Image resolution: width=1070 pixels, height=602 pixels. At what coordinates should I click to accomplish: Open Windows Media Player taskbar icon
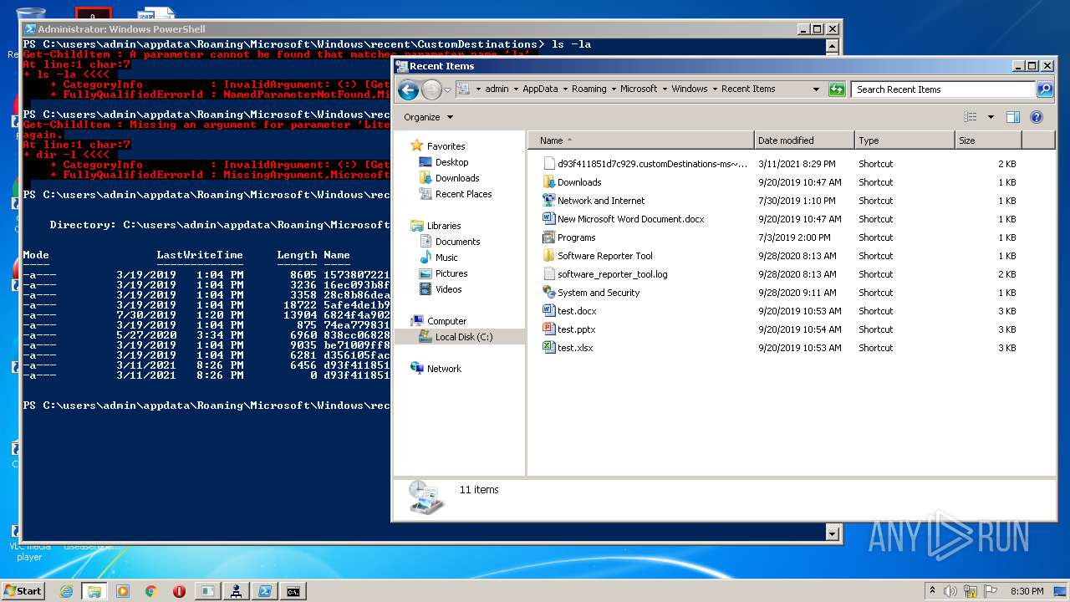click(x=123, y=591)
